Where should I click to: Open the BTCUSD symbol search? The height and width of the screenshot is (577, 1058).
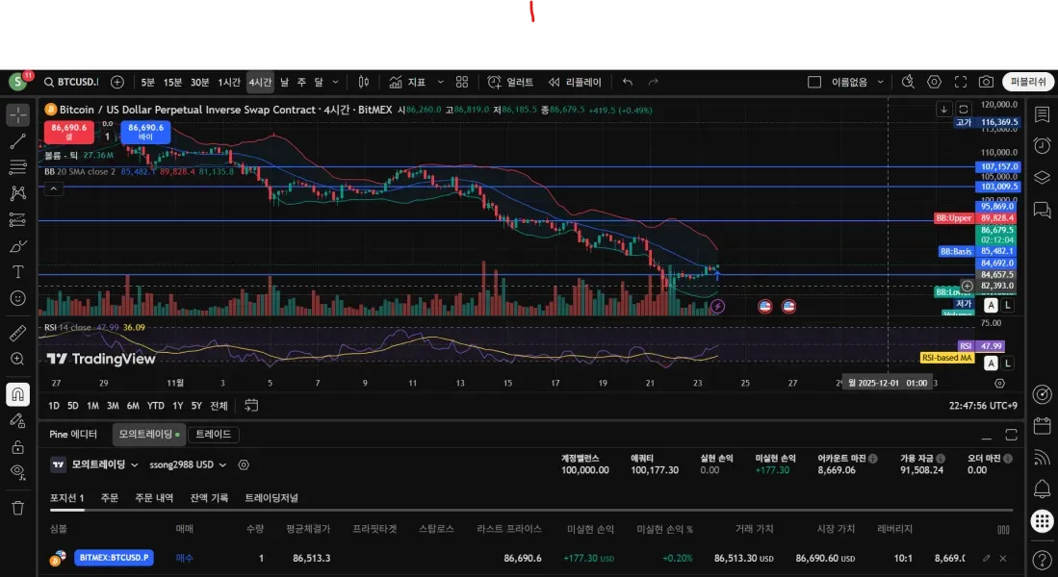[x=71, y=83]
